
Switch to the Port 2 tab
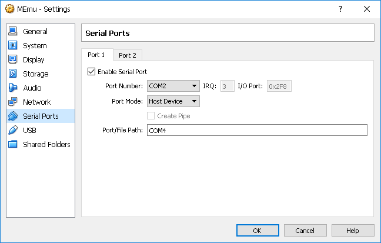pyautogui.click(x=127, y=55)
